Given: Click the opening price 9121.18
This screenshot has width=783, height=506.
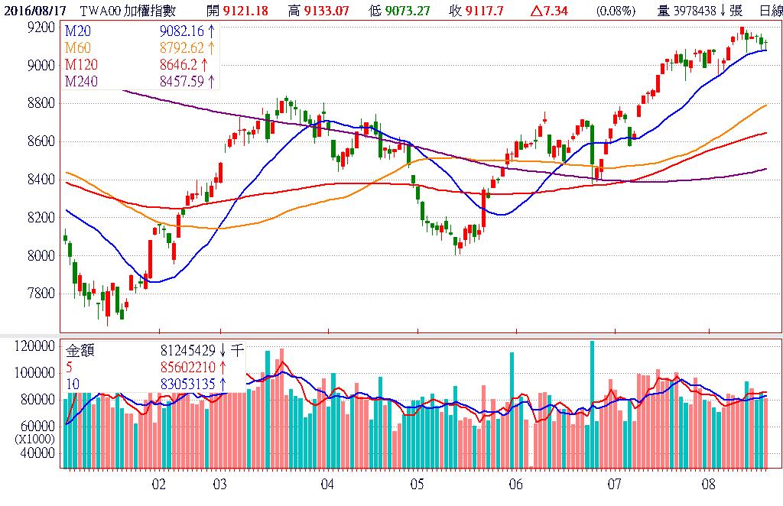Looking at the screenshot, I should pos(249,10).
